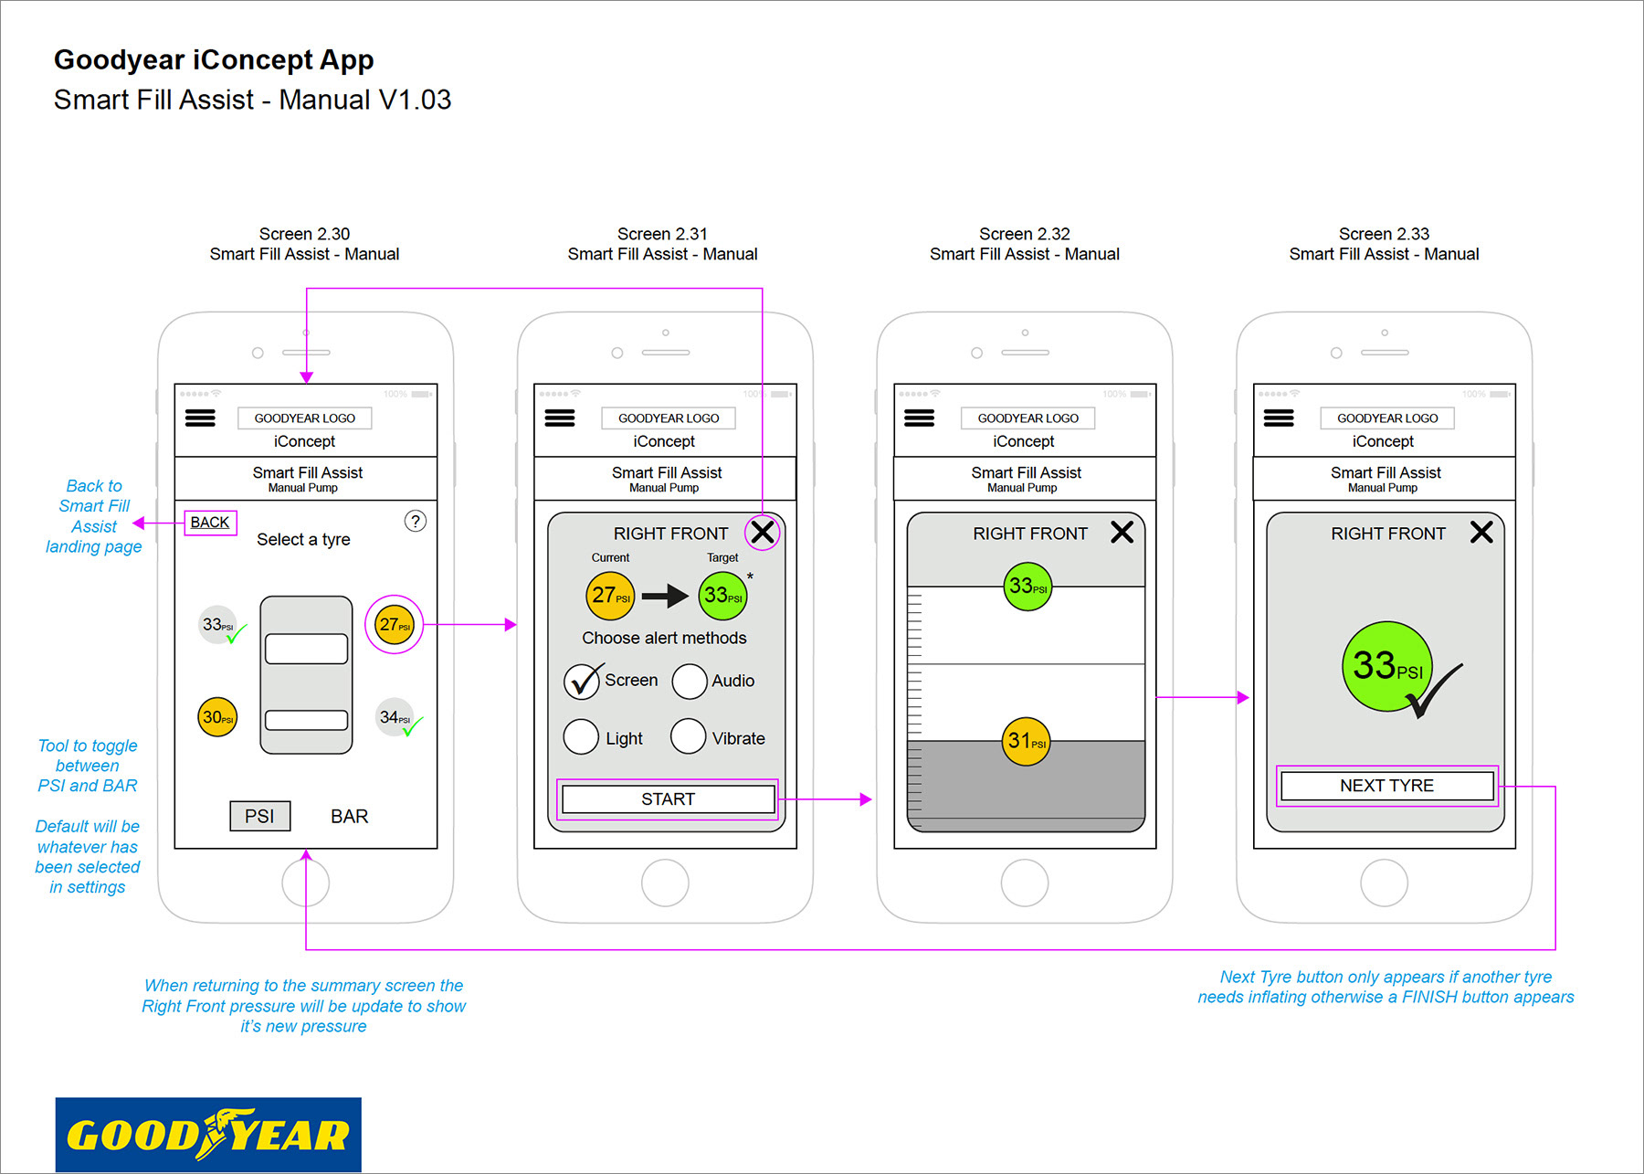Click 'Choose alert methods' text

coord(664,638)
